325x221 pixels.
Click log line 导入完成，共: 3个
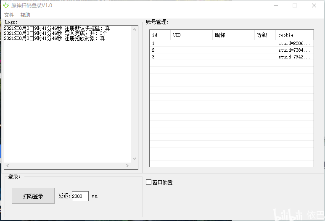[x=55, y=33]
